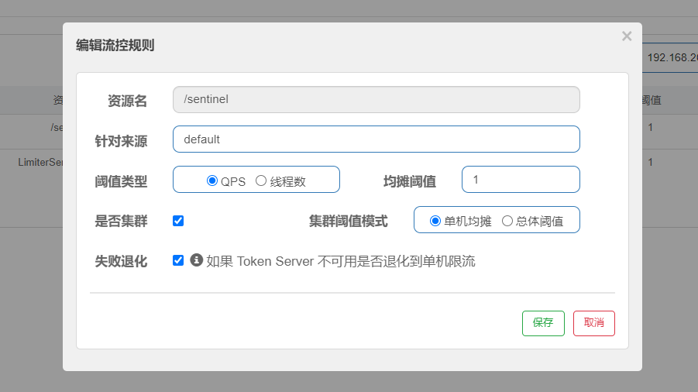Click the 阈值类型 label

pos(121,181)
